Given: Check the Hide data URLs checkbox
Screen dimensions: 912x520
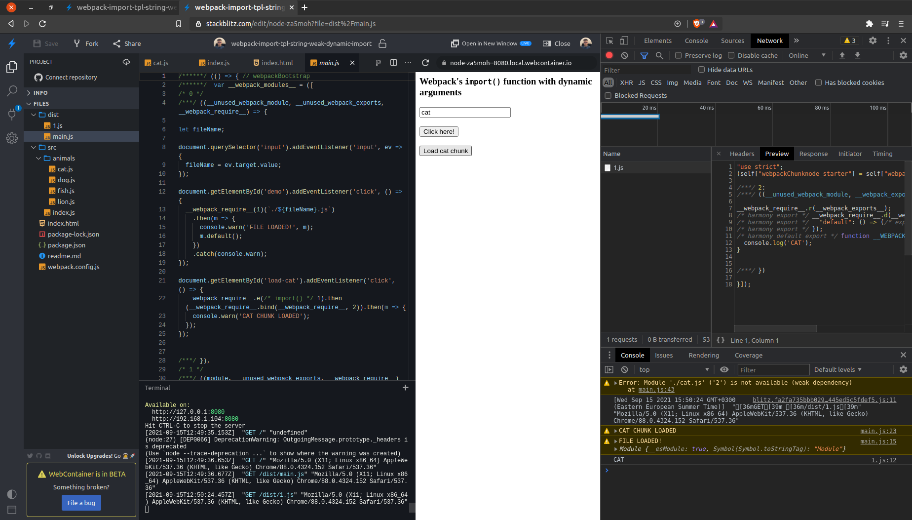Looking at the screenshot, I should point(702,70).
